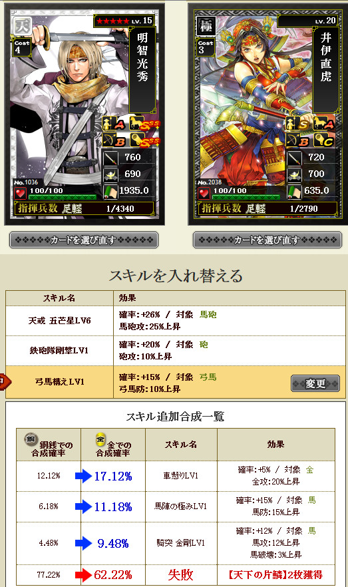The image size is (348, 587).
Task: Click the heart HP icon on Ii Naotora card
Action: point(204,193)
